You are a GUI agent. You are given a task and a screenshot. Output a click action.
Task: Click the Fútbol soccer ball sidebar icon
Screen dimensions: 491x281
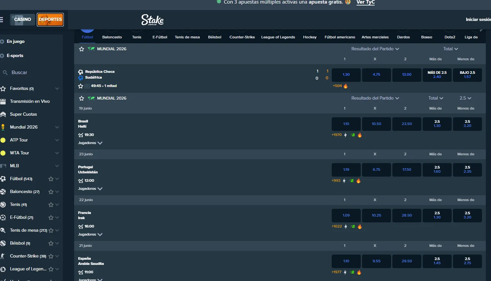pyautogui.click(x=3, y=179)
